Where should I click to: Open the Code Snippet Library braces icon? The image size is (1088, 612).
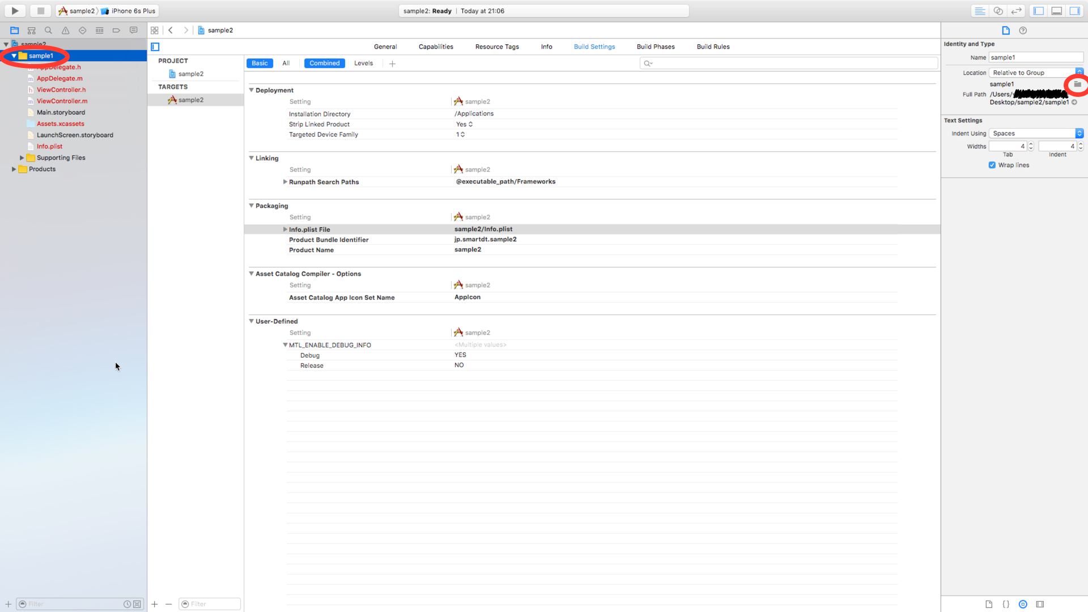pyautogui.click(x=1006, y=604)
